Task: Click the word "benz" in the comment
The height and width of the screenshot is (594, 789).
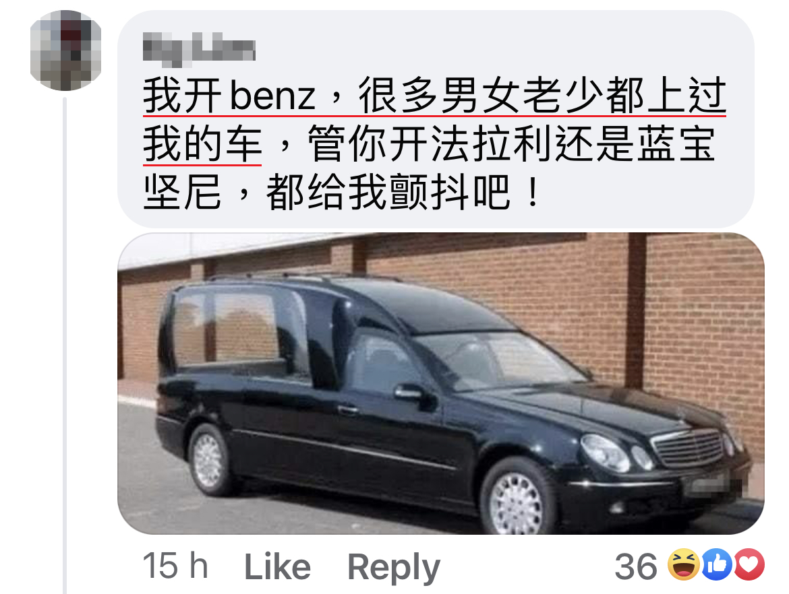Action: [x=272, y=96]
